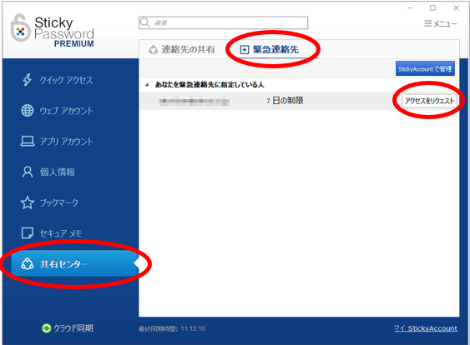
Task: Switch to the 連絡先の共有 tab
Action: [x=182, y=49]
